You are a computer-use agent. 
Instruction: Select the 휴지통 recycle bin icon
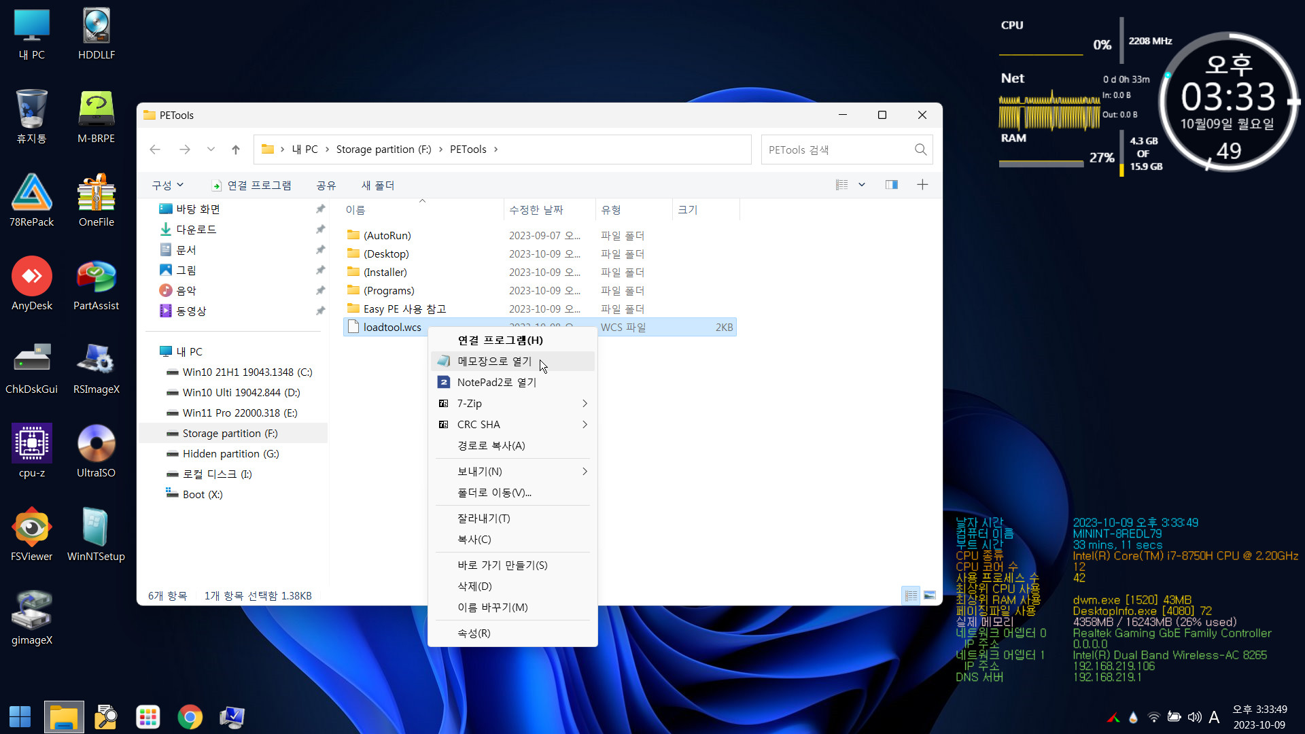(x=31, y=118)
